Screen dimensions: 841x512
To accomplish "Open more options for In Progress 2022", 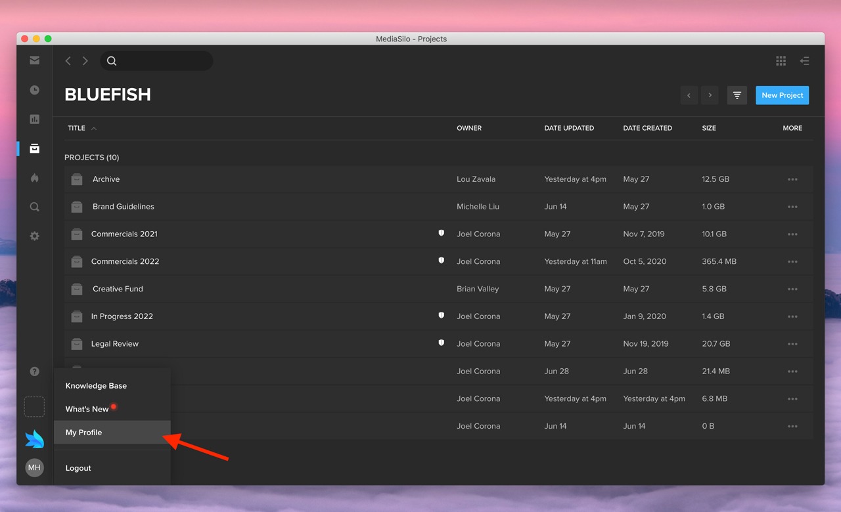I will (792, 316).
